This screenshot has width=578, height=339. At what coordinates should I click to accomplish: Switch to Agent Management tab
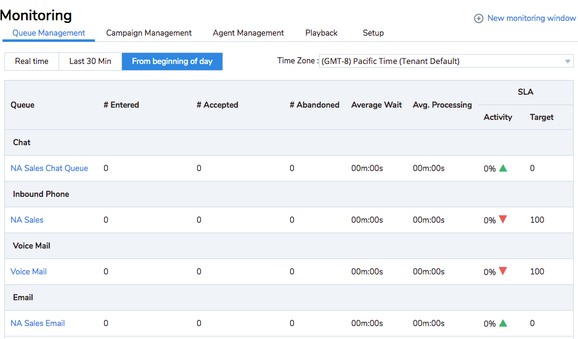(248, 33)
